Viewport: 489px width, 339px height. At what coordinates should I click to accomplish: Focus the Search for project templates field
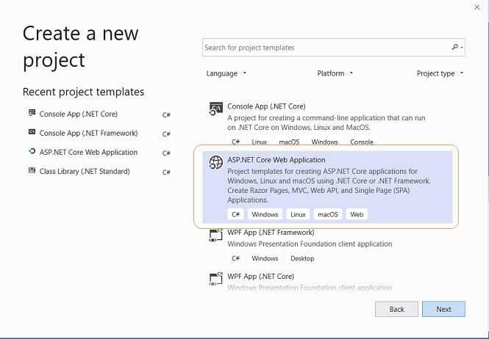pyautogui.click(x=333, y=47)
